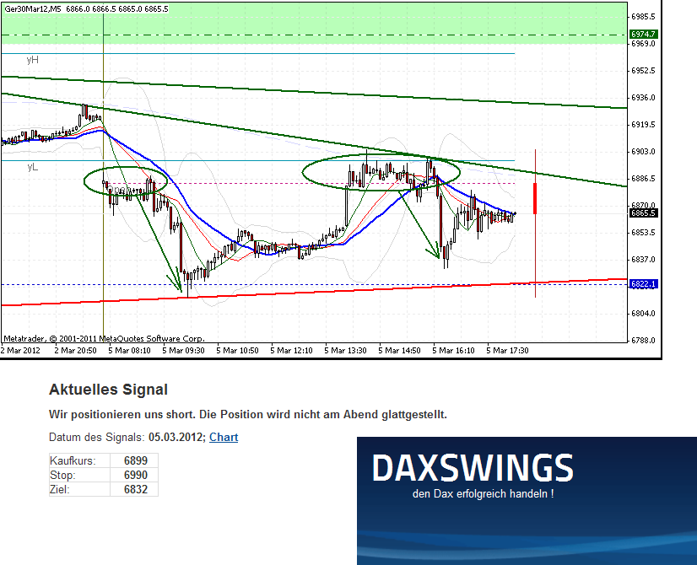Click the 6788.0 price axis label
This screenshot has height=565, width=697.
(x=643, y=341)
